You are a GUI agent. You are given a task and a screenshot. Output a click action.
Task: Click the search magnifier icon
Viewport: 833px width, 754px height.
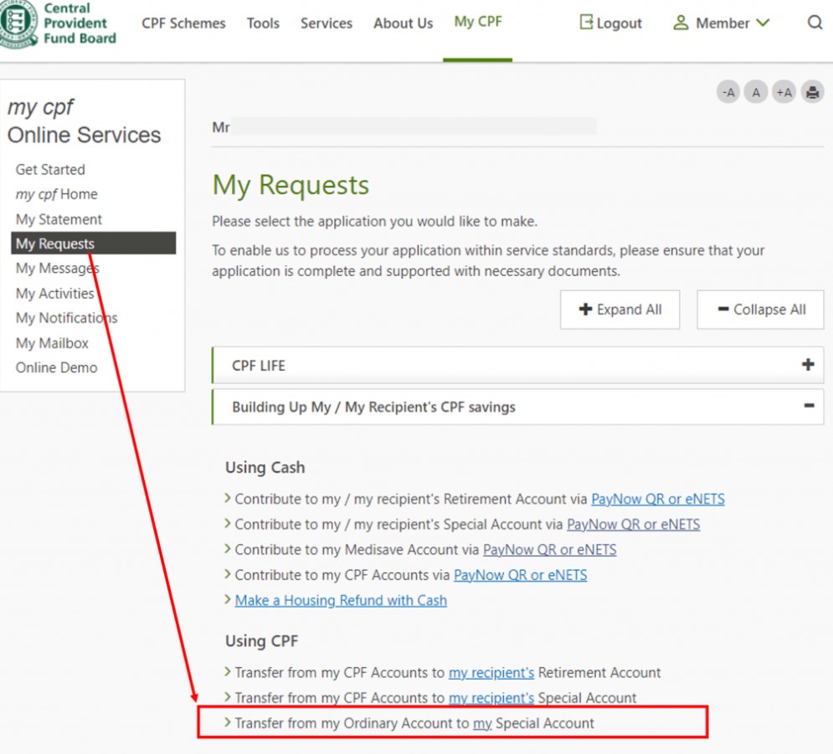(815, 23)
